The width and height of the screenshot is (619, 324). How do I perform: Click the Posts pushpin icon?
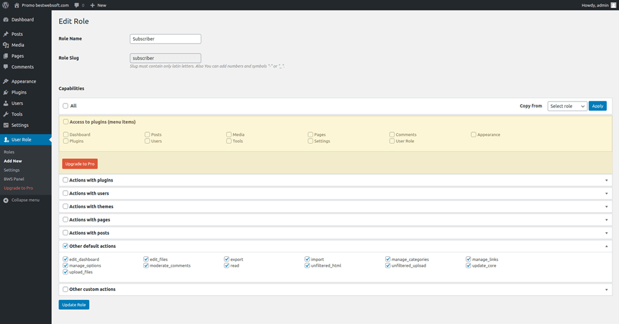(x=6, y=34)
